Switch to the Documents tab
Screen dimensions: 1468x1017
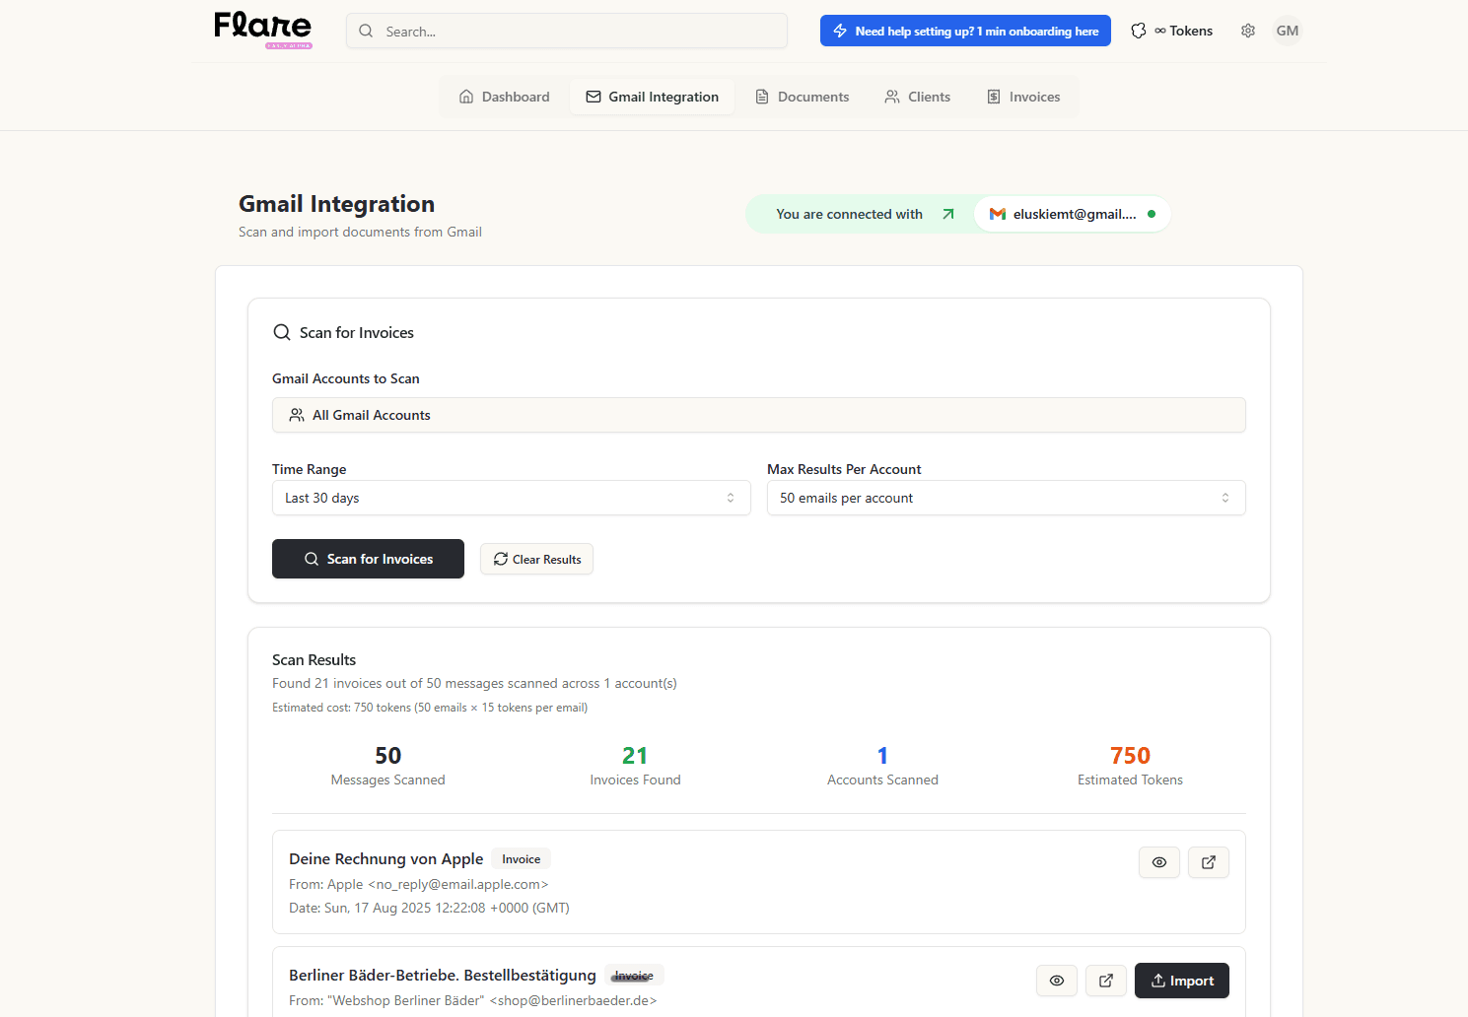[x=802, y=97]
